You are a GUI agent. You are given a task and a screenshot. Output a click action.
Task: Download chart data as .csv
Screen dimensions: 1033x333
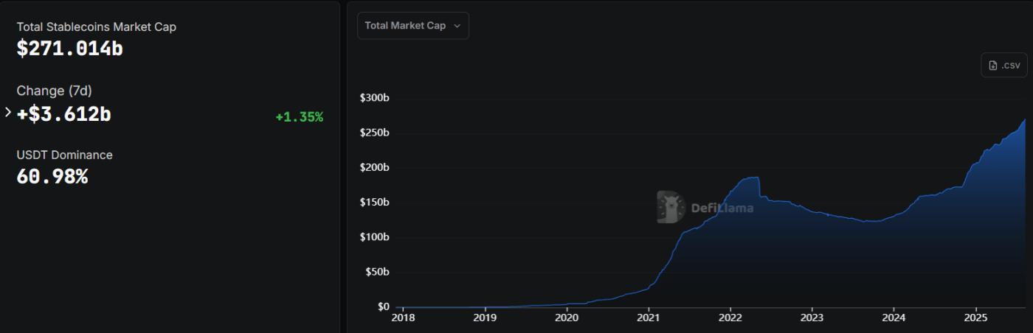tap(1004, 66)
